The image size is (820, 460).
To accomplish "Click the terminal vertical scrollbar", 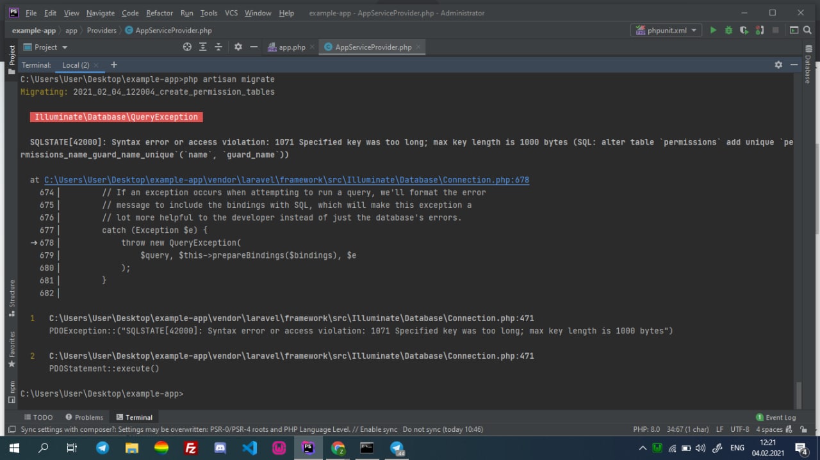I will click(x=798, y=394).
